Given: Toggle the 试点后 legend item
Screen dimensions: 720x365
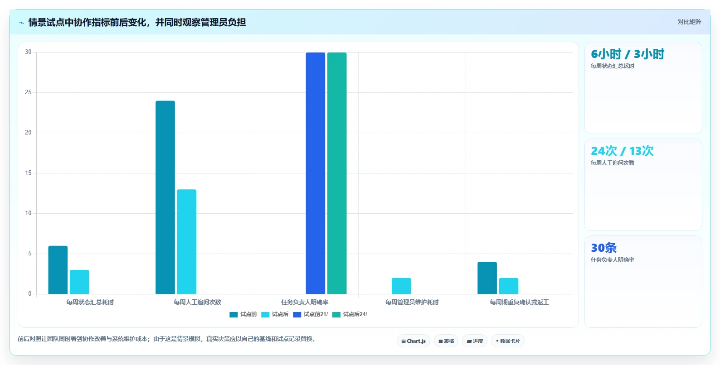Looking at the screenshot, I should tap(275, 314).
